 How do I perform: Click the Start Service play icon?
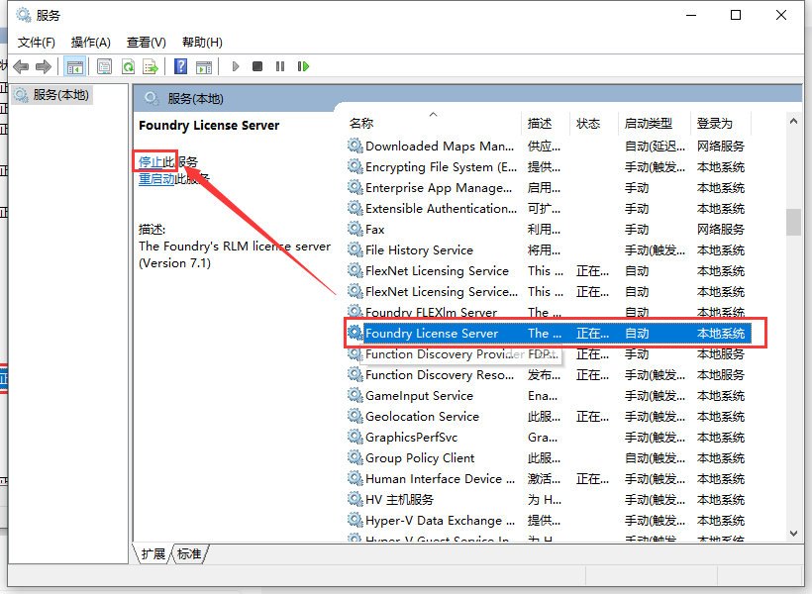pyautogui.click(x=236, y=66)
